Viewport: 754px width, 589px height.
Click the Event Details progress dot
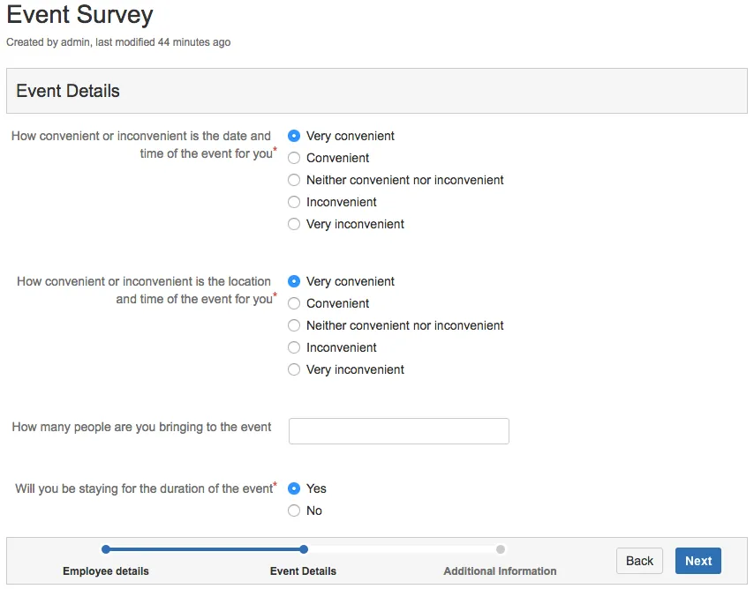click(304, 549)
